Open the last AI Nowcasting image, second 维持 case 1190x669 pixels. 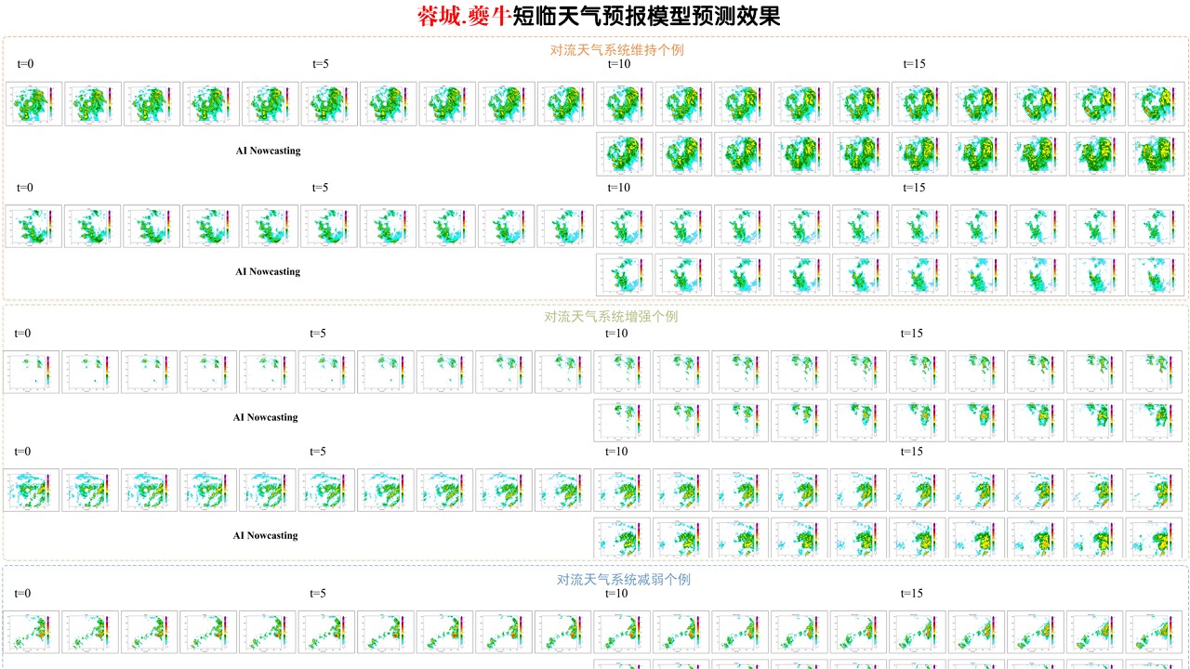[x=1156, y=275]
